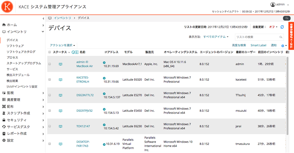Open the アクションを選択 dropdown

62,45
